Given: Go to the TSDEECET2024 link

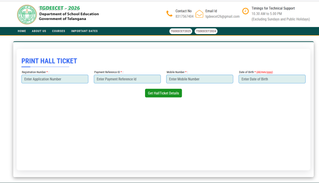Looking at the screenshot, I should click(x=206, y=31).
